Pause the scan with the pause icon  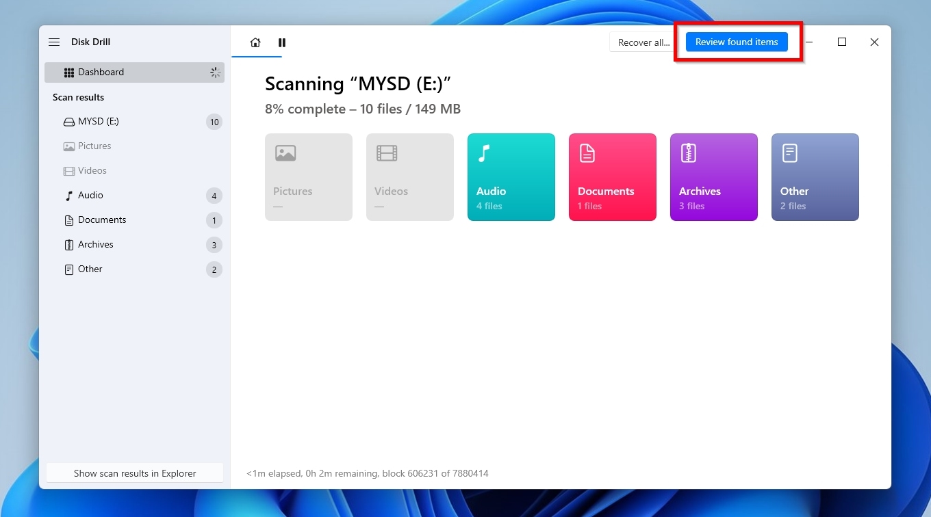point(282,42)
